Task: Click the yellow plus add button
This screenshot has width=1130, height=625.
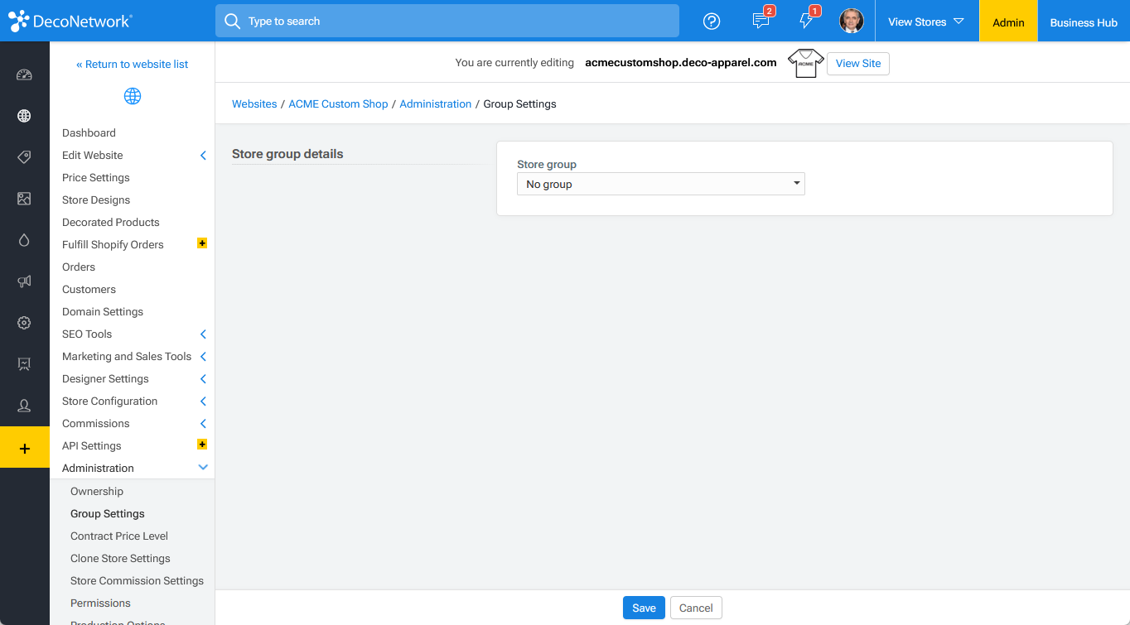Action: 24,448
